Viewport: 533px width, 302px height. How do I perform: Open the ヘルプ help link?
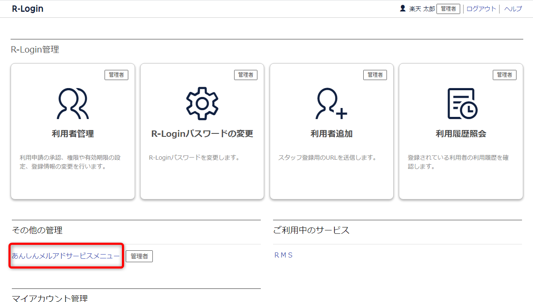click(513, 9)
